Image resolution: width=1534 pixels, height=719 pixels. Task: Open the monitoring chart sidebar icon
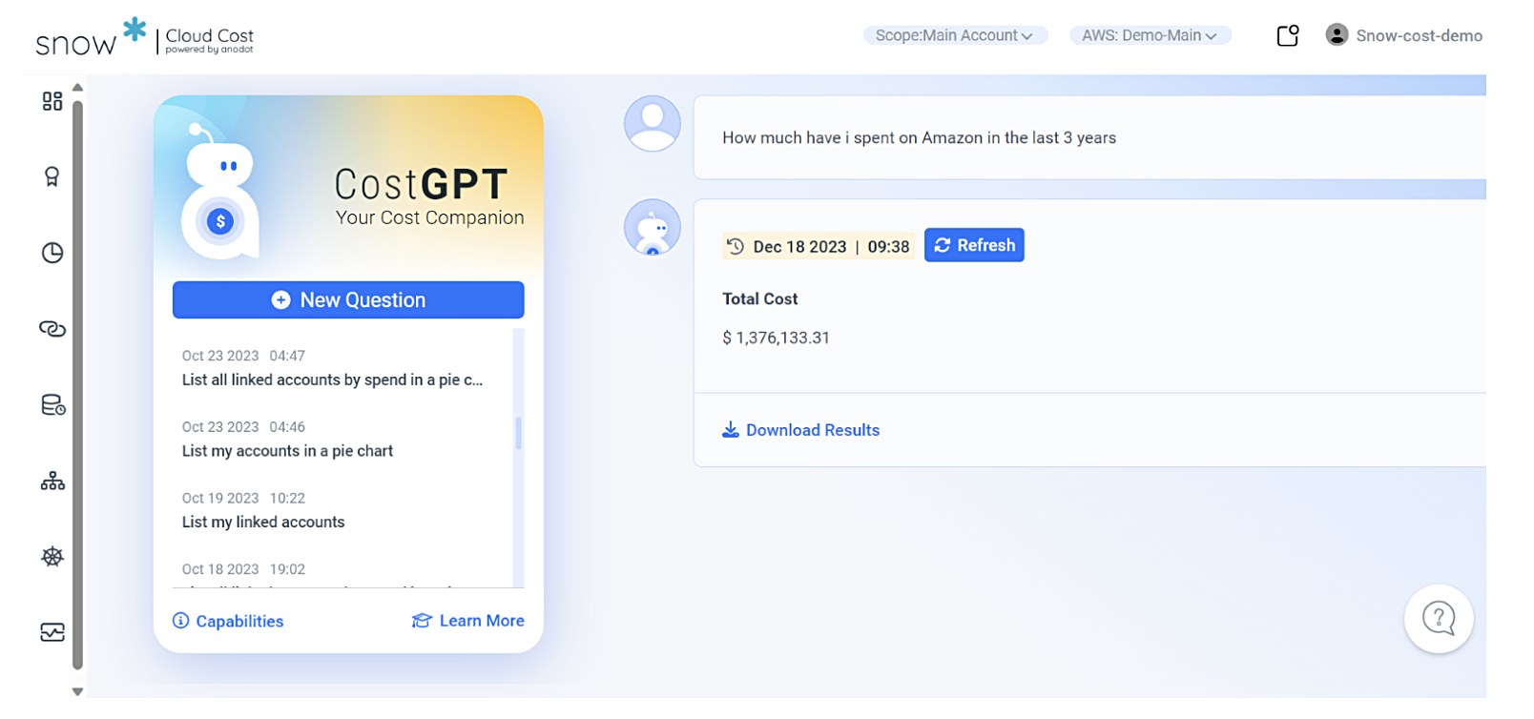click(52, 632)
